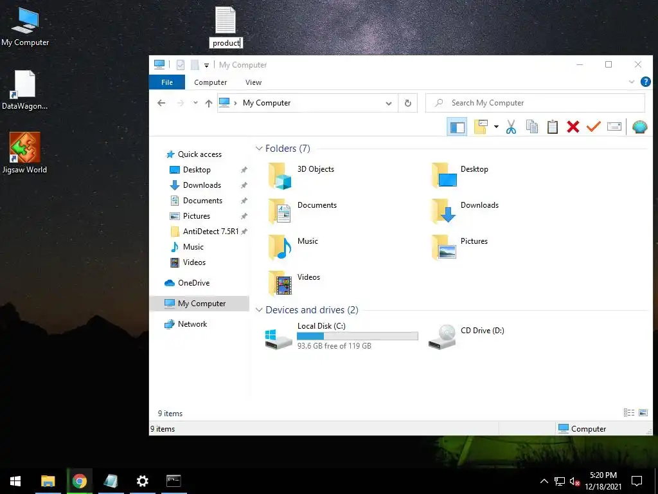Click the product file name edit box

point(226,43)
